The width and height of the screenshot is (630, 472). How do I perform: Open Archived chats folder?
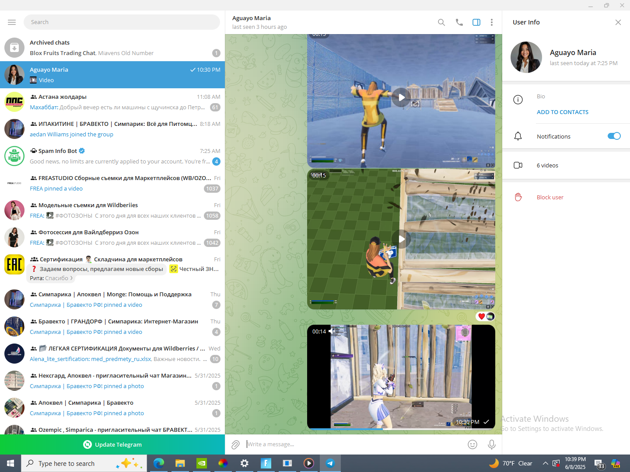coord(112,48)
